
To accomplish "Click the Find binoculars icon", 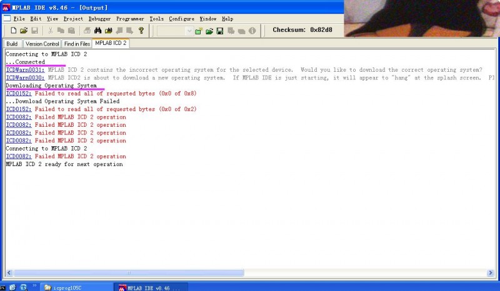I will click(98, 31).
